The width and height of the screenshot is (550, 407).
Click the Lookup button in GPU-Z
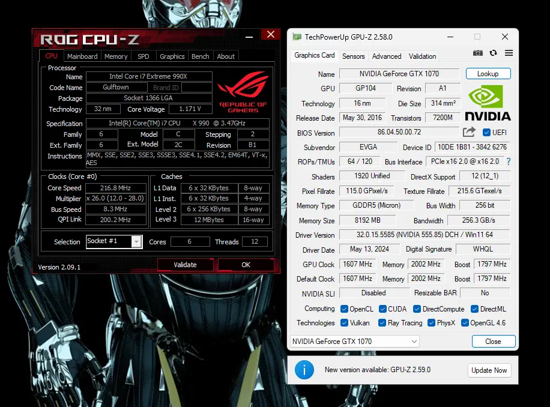[488, 74]
